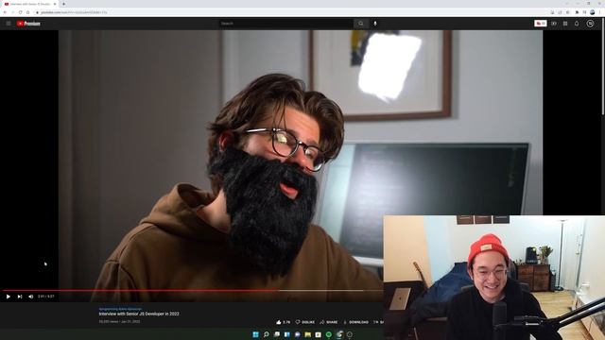Click the DISLIKE button
The height and width of the screenshot is (340, 605).
[x=304, y=322]
